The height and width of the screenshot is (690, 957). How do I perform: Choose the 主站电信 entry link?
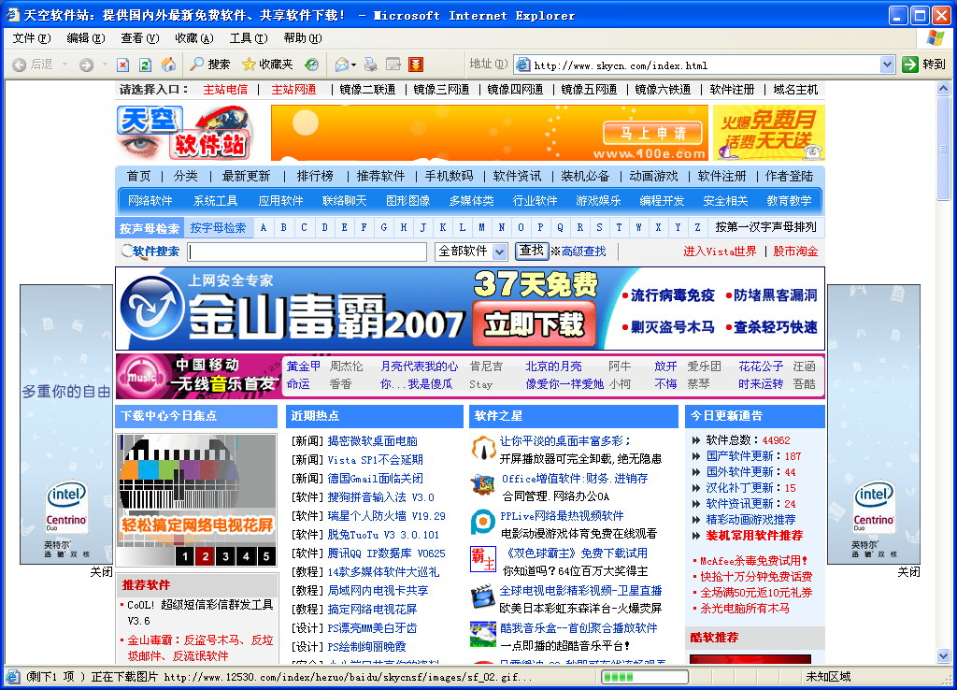click(225, 90)
